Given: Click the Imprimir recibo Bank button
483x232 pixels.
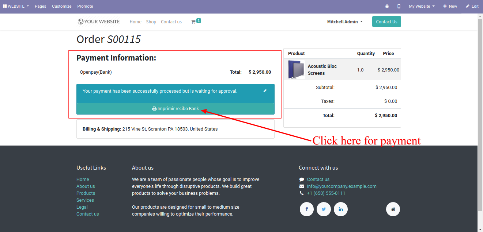Looking at the screenshot, I should tap(176, 109).
